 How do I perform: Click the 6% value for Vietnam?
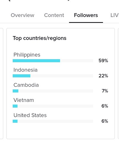[x=105, y=106]
